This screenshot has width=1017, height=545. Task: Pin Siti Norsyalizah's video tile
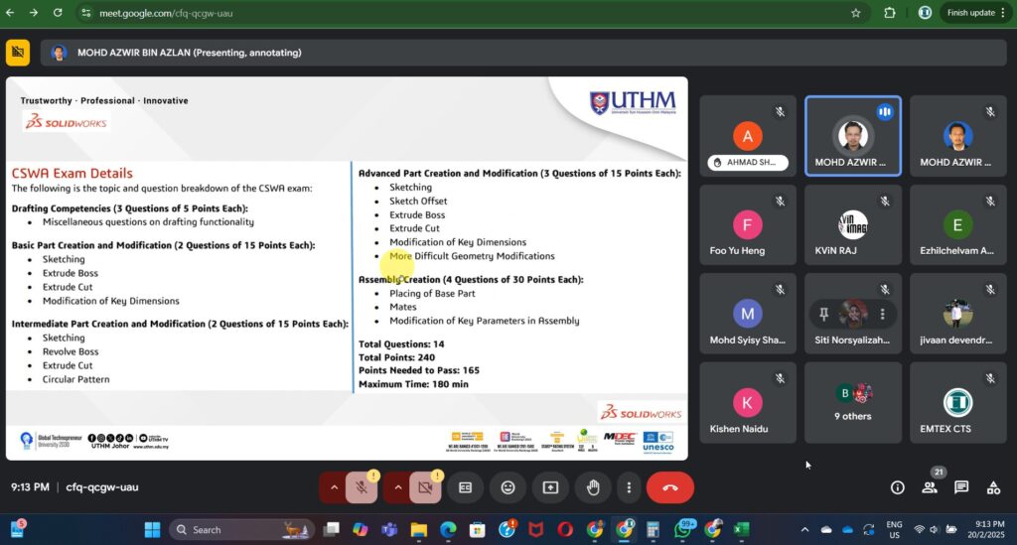tap(824, 314)
